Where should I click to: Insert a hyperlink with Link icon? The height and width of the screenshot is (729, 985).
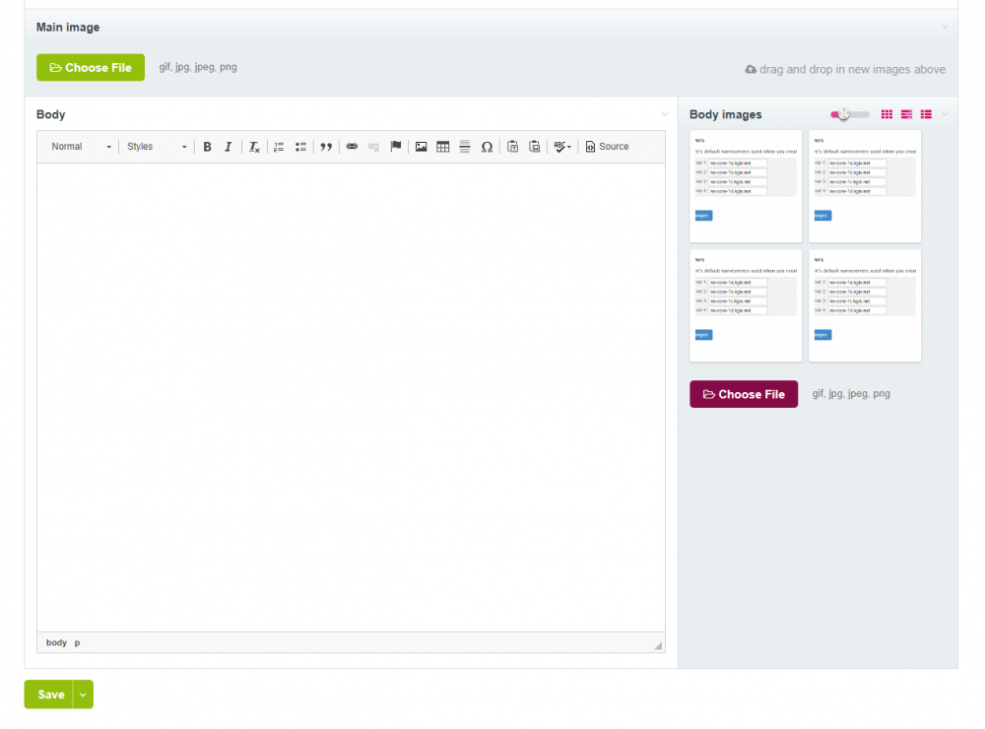352,147
